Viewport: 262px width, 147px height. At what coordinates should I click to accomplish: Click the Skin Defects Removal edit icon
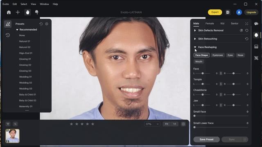tap(241, 31)
